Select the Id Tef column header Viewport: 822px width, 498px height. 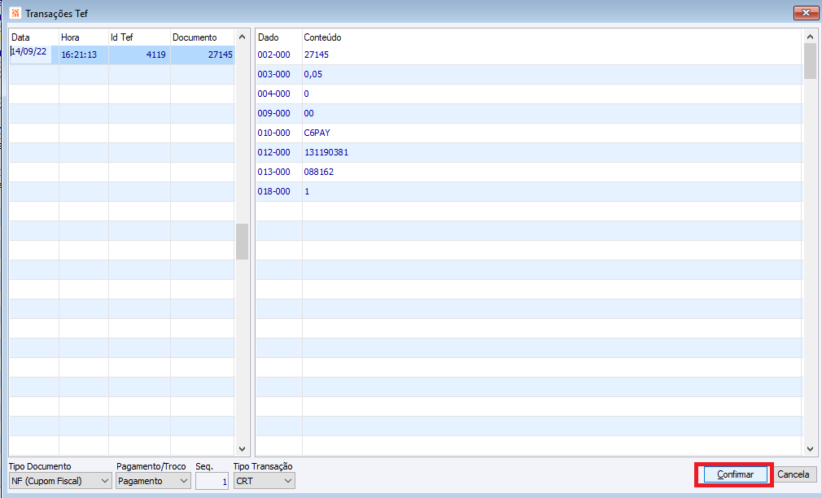point(139,37)
